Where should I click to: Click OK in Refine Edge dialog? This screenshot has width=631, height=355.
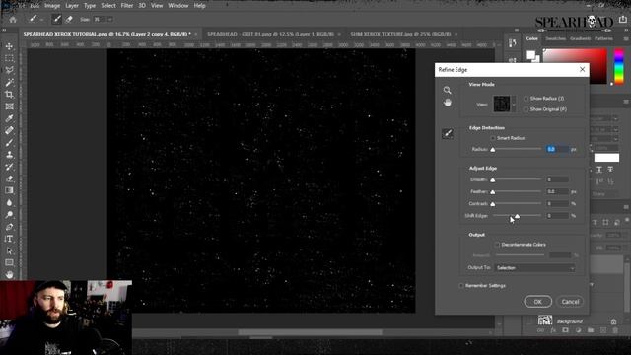point(538,302)
